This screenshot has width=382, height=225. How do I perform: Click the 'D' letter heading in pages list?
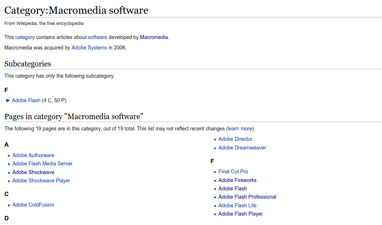pos(7,218)
